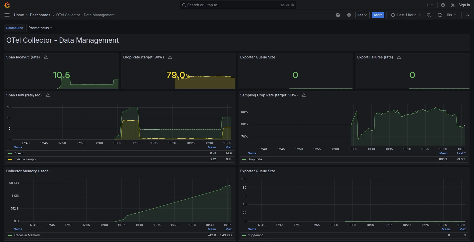Image resolution: width=474 pixels, height=242 pixels.
Task: Open dashboard settings via the gear icon
Action: (349, 15)
